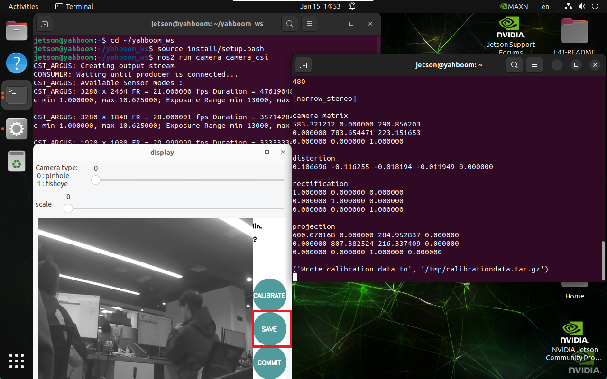Click the network status icon in top bar
Image resolution: width=607 pixels, height=379 pixels.
pyautogui.click(x=568, y=6)
